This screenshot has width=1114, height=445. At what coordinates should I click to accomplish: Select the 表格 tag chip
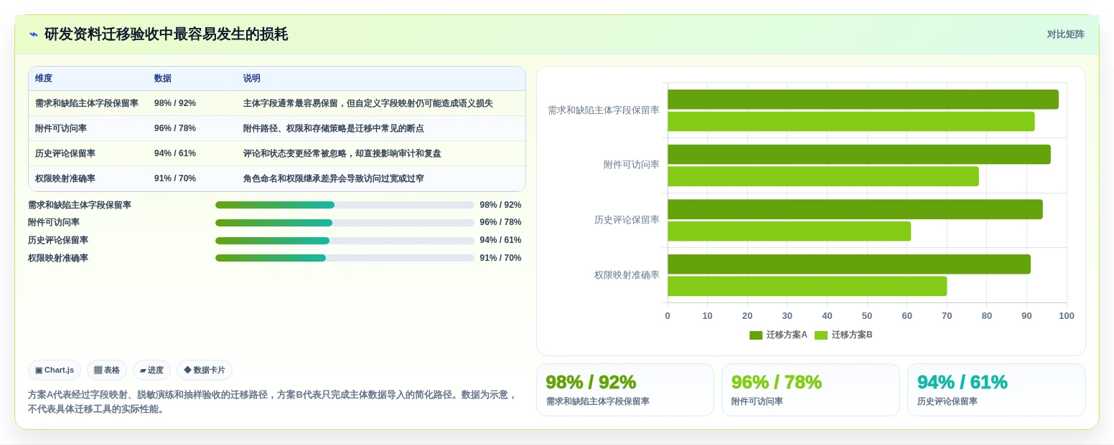point(107,370)
